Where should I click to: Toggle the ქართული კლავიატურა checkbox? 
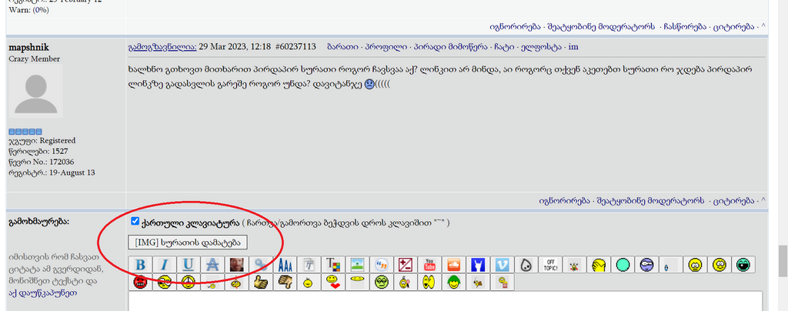click(135, 222)
